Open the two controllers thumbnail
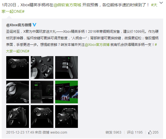The width and height of the screenshot is (166, 139). (x=67, y=116)
